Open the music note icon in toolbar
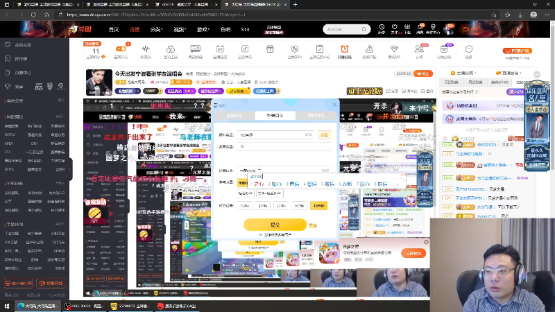Screen dimensions: 555x312 click(245, 49)
